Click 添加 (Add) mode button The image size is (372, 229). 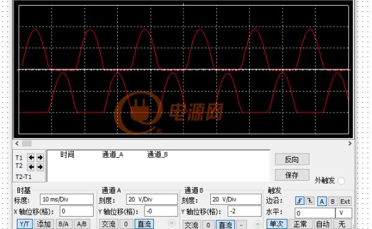coord(44,224)
